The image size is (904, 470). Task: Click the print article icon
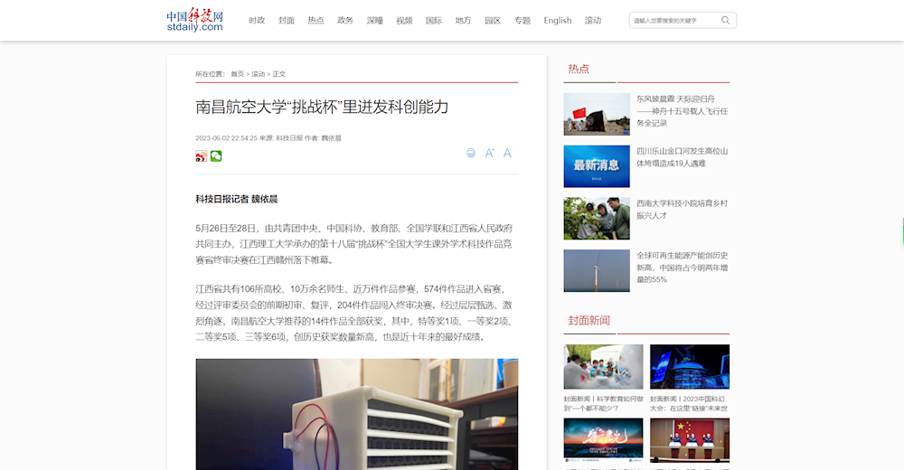(x=471, y=154)
